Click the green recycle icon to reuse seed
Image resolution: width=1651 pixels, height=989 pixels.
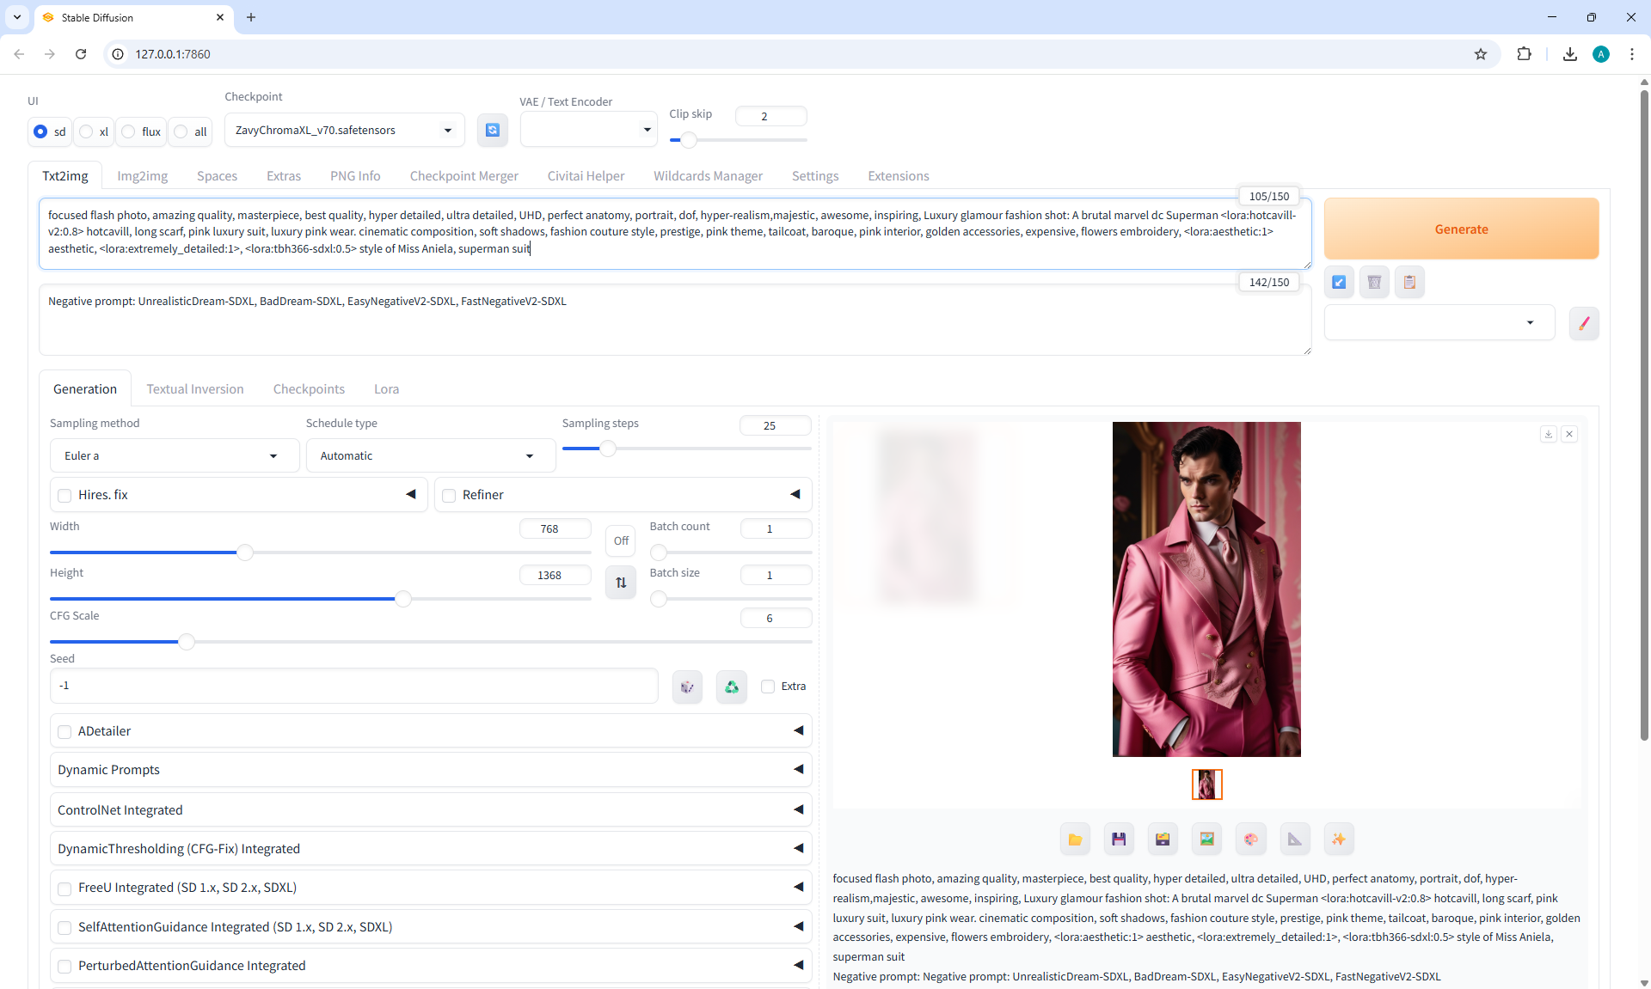coord(731,687)
